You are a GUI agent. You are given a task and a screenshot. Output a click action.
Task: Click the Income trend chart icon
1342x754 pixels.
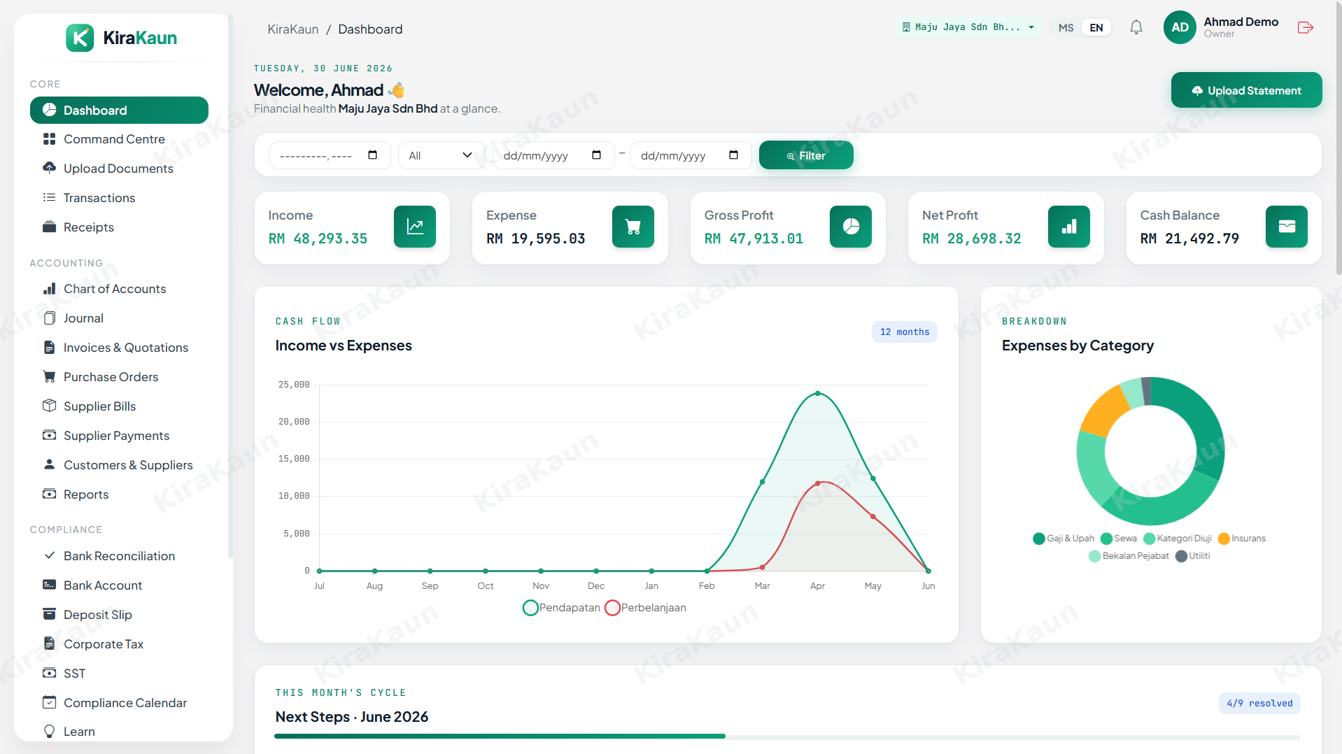pyautogui.click(x=415, y=227)
